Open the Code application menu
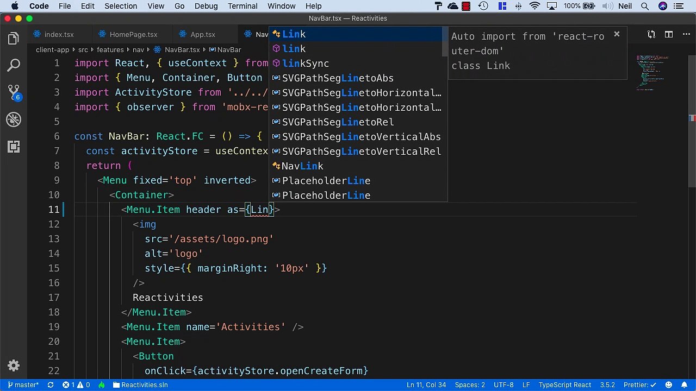 coord(39,6)
